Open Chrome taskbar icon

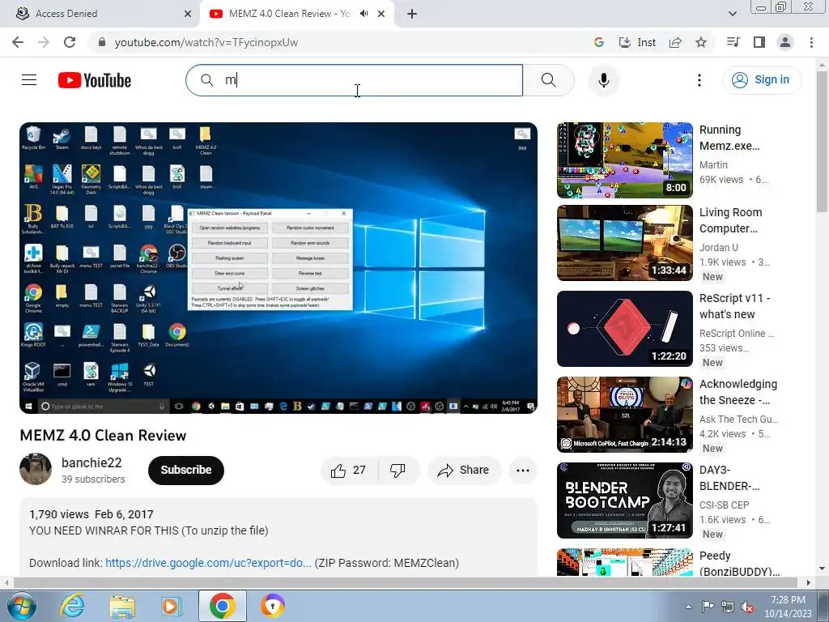(x=222, y=606)
